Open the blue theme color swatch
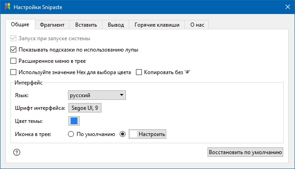Screen dimensions: 295x169 pyautogui.click(x=74, y=121)
